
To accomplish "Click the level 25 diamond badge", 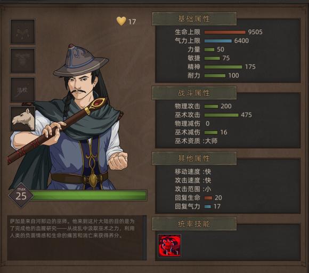I will tap(21, 195).
